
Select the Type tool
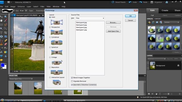[x=1, y=33]
